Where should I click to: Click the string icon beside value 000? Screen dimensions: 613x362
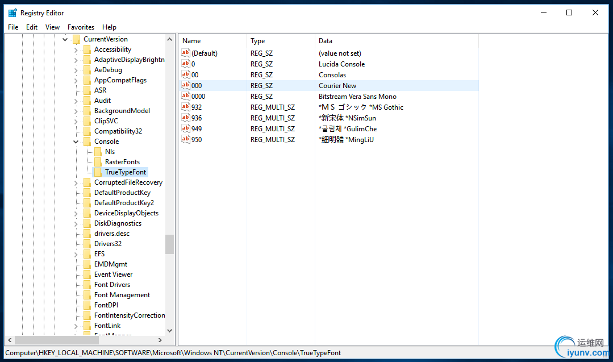point(186,85)
